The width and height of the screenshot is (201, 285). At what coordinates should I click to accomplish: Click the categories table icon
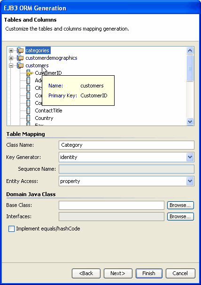click(20, 50)
